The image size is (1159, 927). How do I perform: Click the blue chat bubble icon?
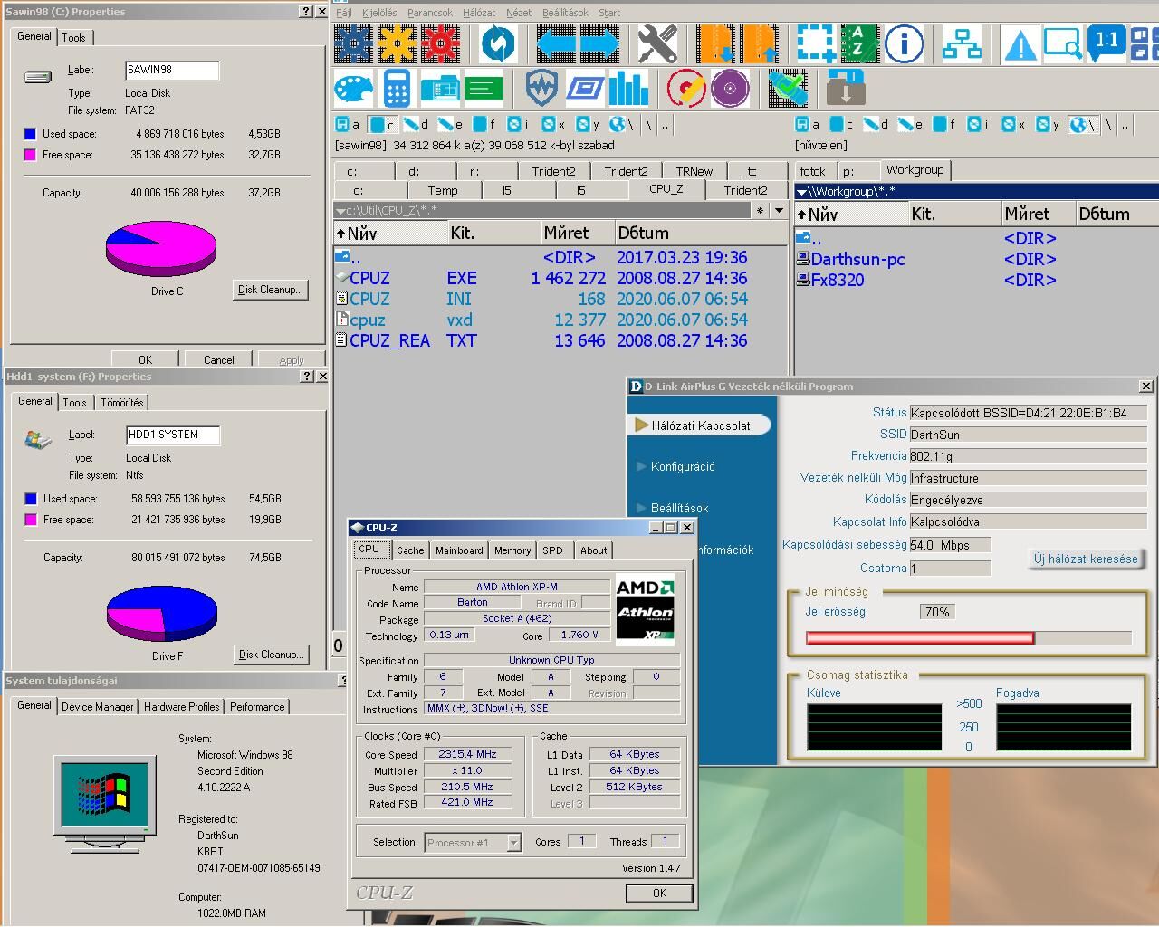pos(1106,43)
